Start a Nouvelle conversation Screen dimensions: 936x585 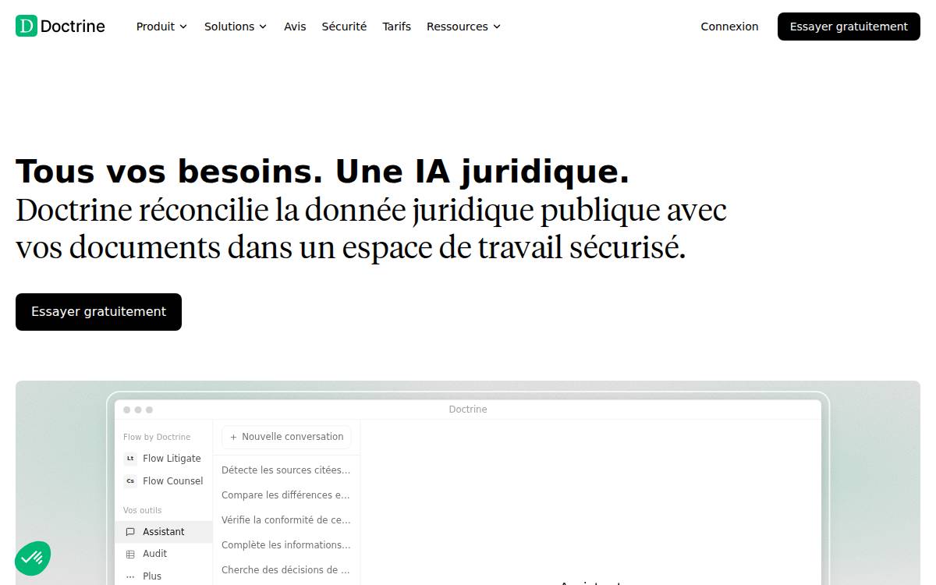[286, 437]
